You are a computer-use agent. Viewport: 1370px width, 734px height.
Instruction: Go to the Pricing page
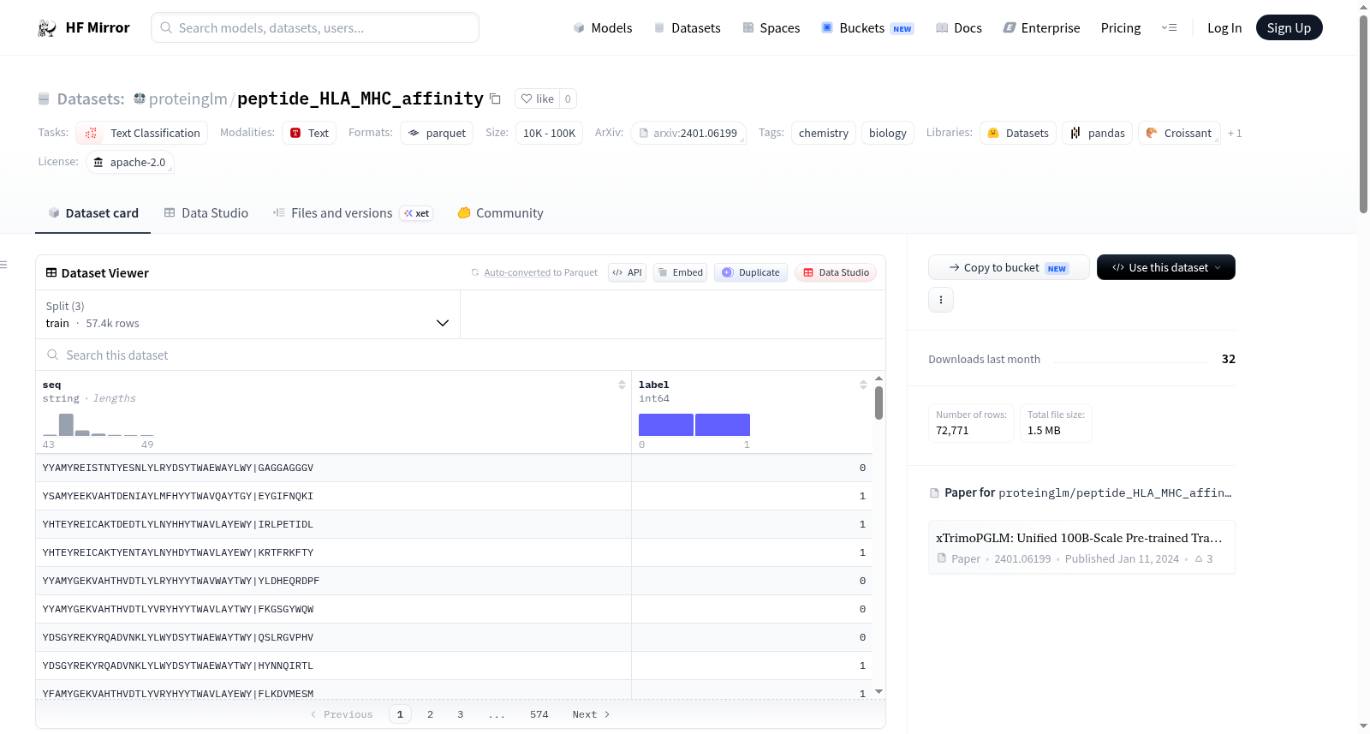pos(1121,28)
